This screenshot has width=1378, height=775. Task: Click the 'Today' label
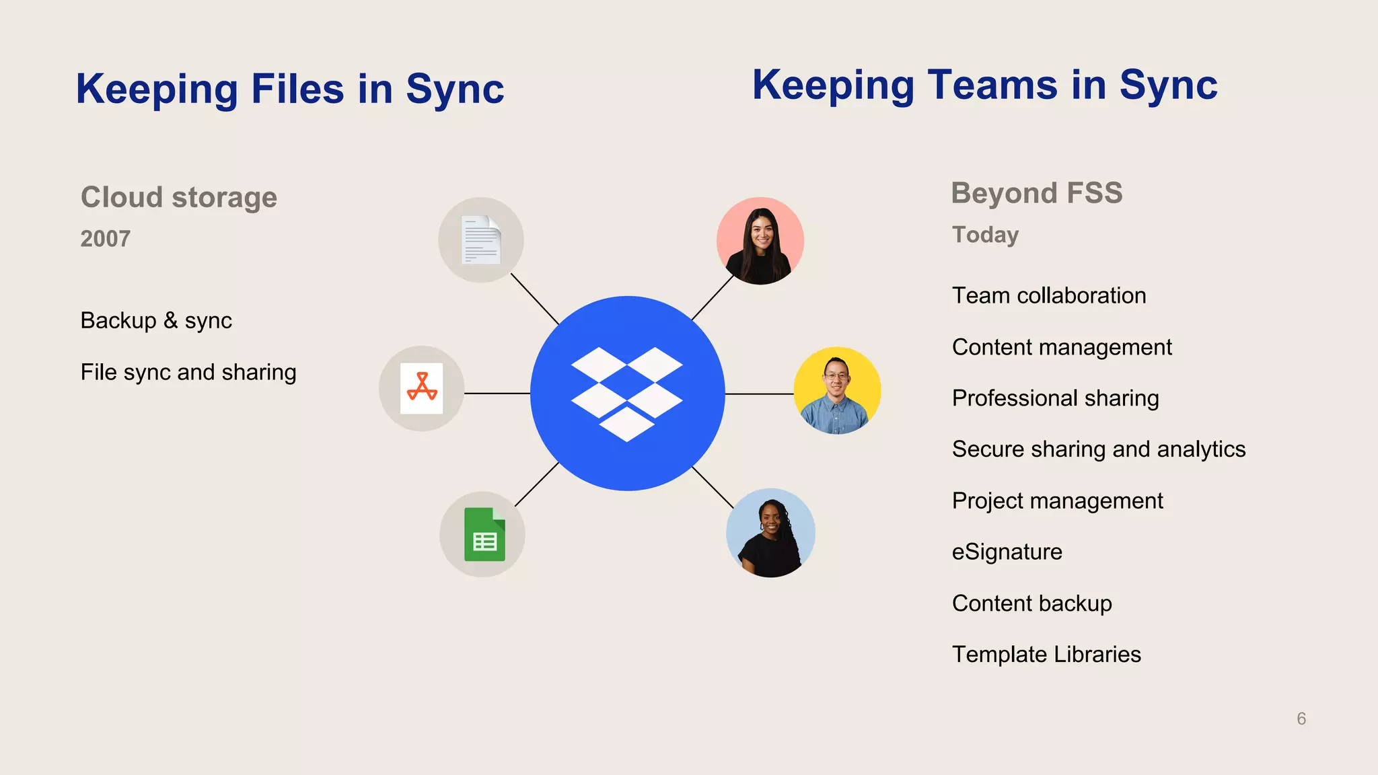986,235
